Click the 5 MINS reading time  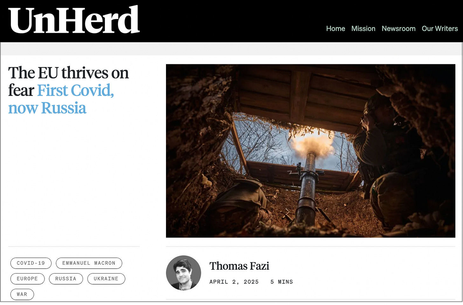click(282, 282)
